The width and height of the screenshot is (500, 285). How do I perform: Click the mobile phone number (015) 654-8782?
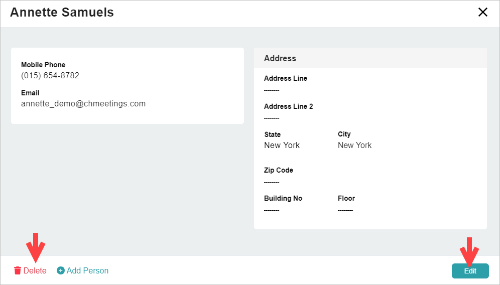(x=50, y=76)
